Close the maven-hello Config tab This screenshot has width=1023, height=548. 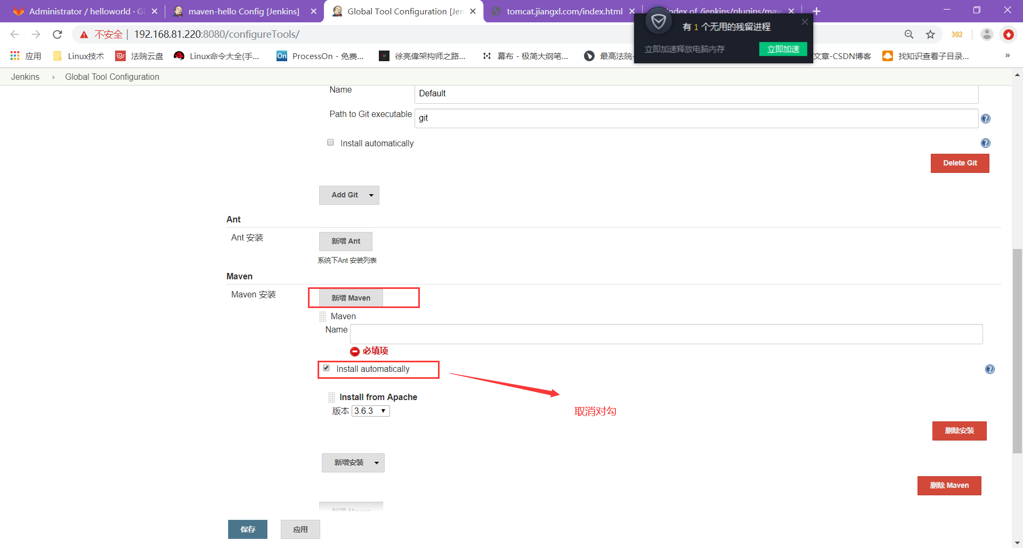coord(313,11)
